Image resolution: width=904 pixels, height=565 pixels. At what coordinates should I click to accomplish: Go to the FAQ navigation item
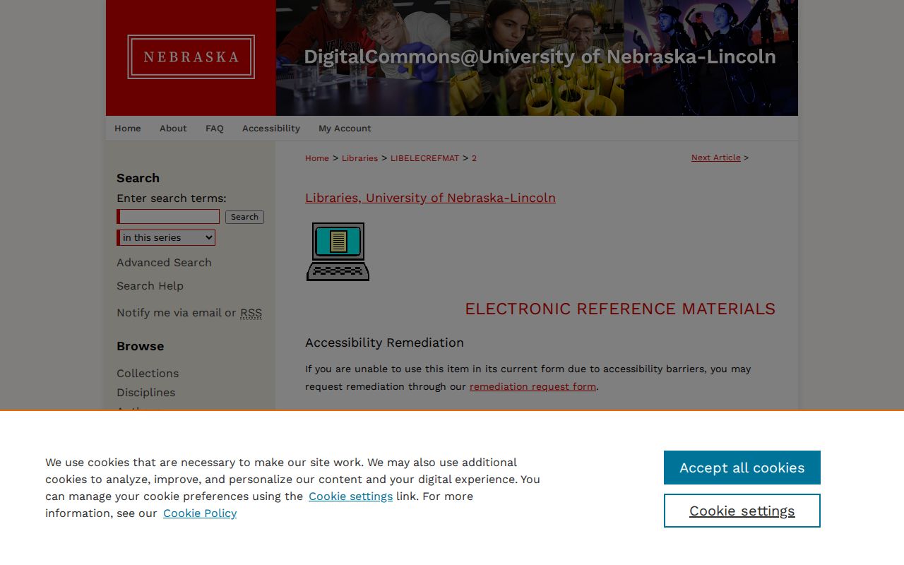point(215,129)
